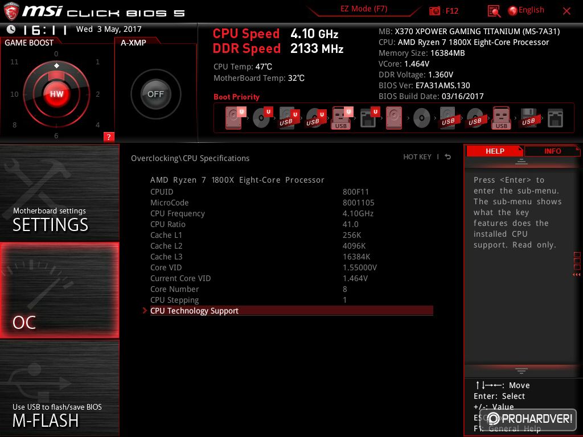583x437 pixels.
Task: Click the Boot Priority label
Action: tap(236, 97)
